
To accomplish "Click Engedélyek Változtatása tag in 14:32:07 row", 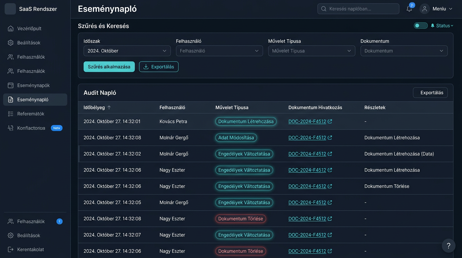I will pyautogui.click(x=244, y=235).
